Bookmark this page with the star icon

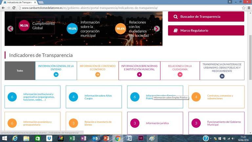click(243, 8)
